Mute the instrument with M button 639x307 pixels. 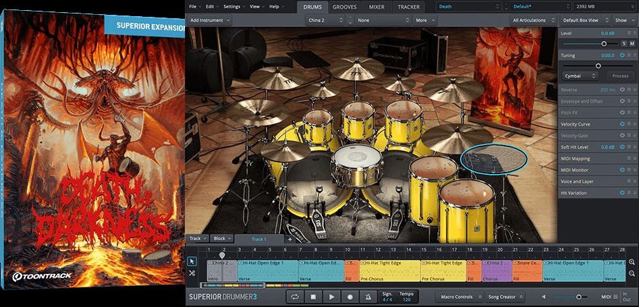(x=632, y=44)
